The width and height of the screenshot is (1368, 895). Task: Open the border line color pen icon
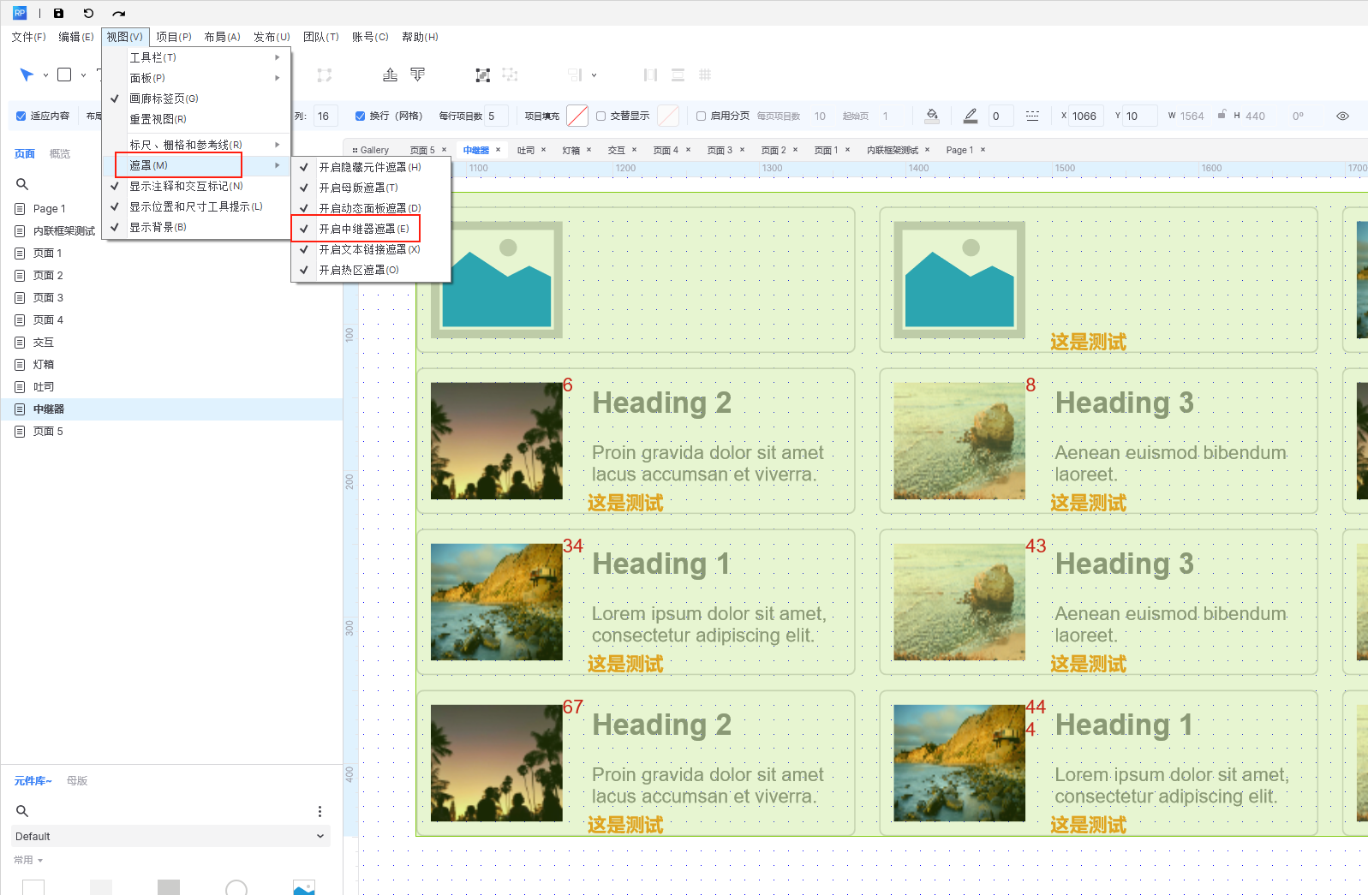970,115
